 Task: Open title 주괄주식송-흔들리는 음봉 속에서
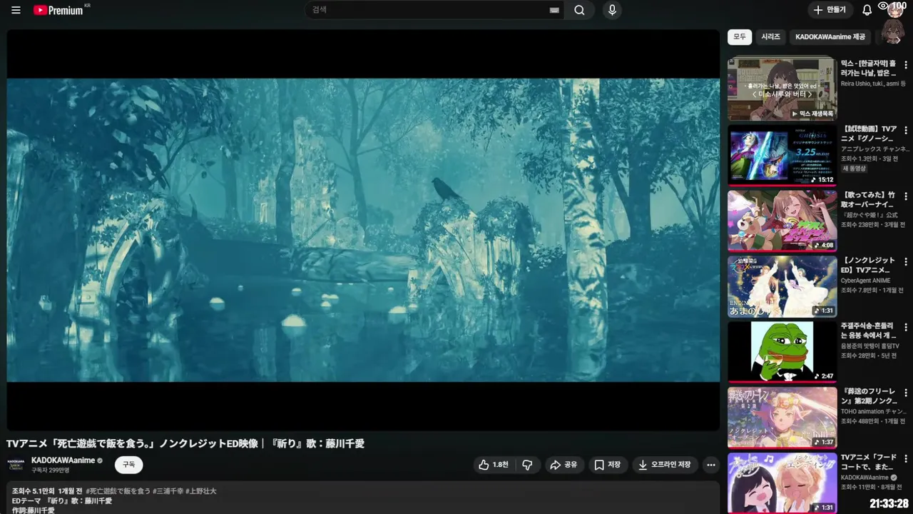[869, 331]
